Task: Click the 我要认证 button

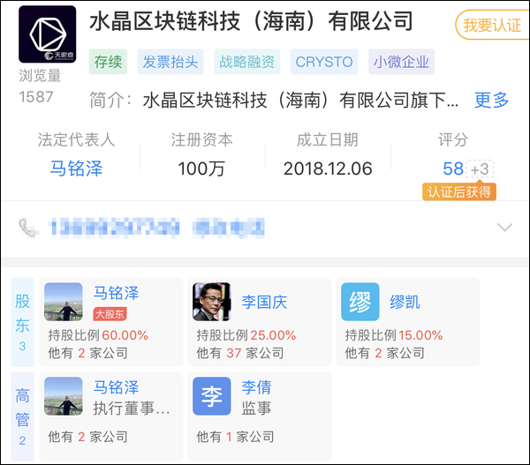Action: 493,25
